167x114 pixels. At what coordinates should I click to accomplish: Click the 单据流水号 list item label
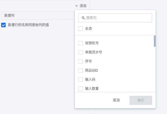pos(94,52)
